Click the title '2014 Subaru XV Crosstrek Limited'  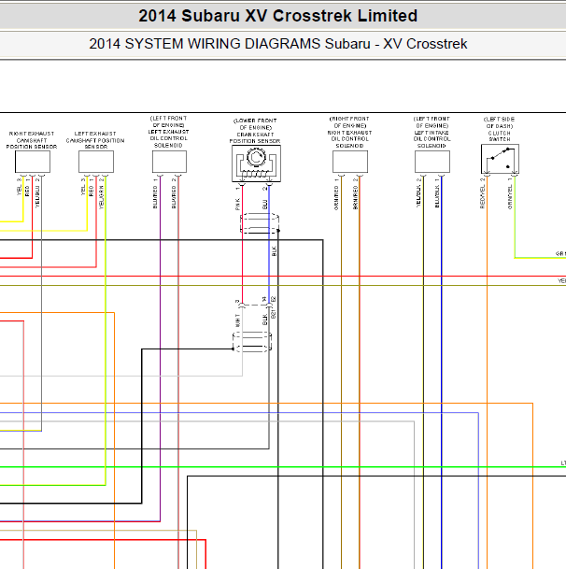(278, 16)
